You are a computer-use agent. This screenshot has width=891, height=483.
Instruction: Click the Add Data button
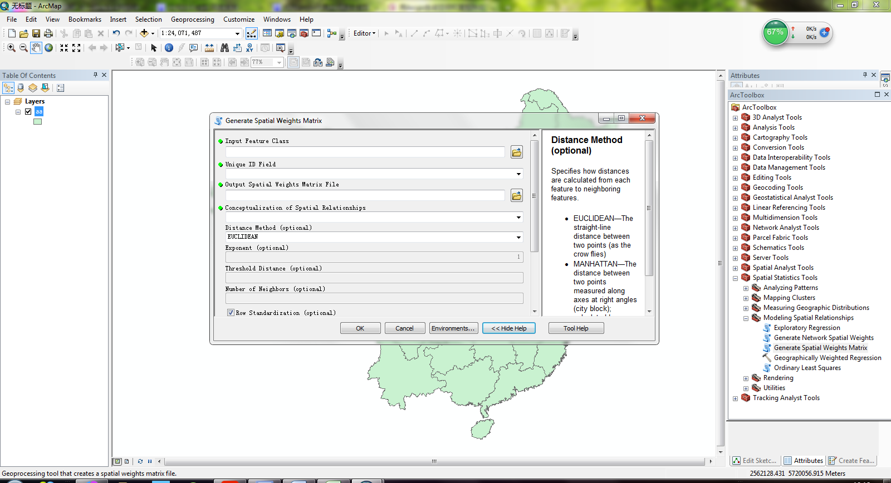tap(144, 33)
